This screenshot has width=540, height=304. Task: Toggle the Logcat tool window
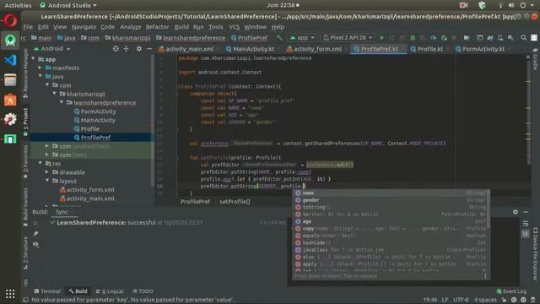tap(110, 291)
